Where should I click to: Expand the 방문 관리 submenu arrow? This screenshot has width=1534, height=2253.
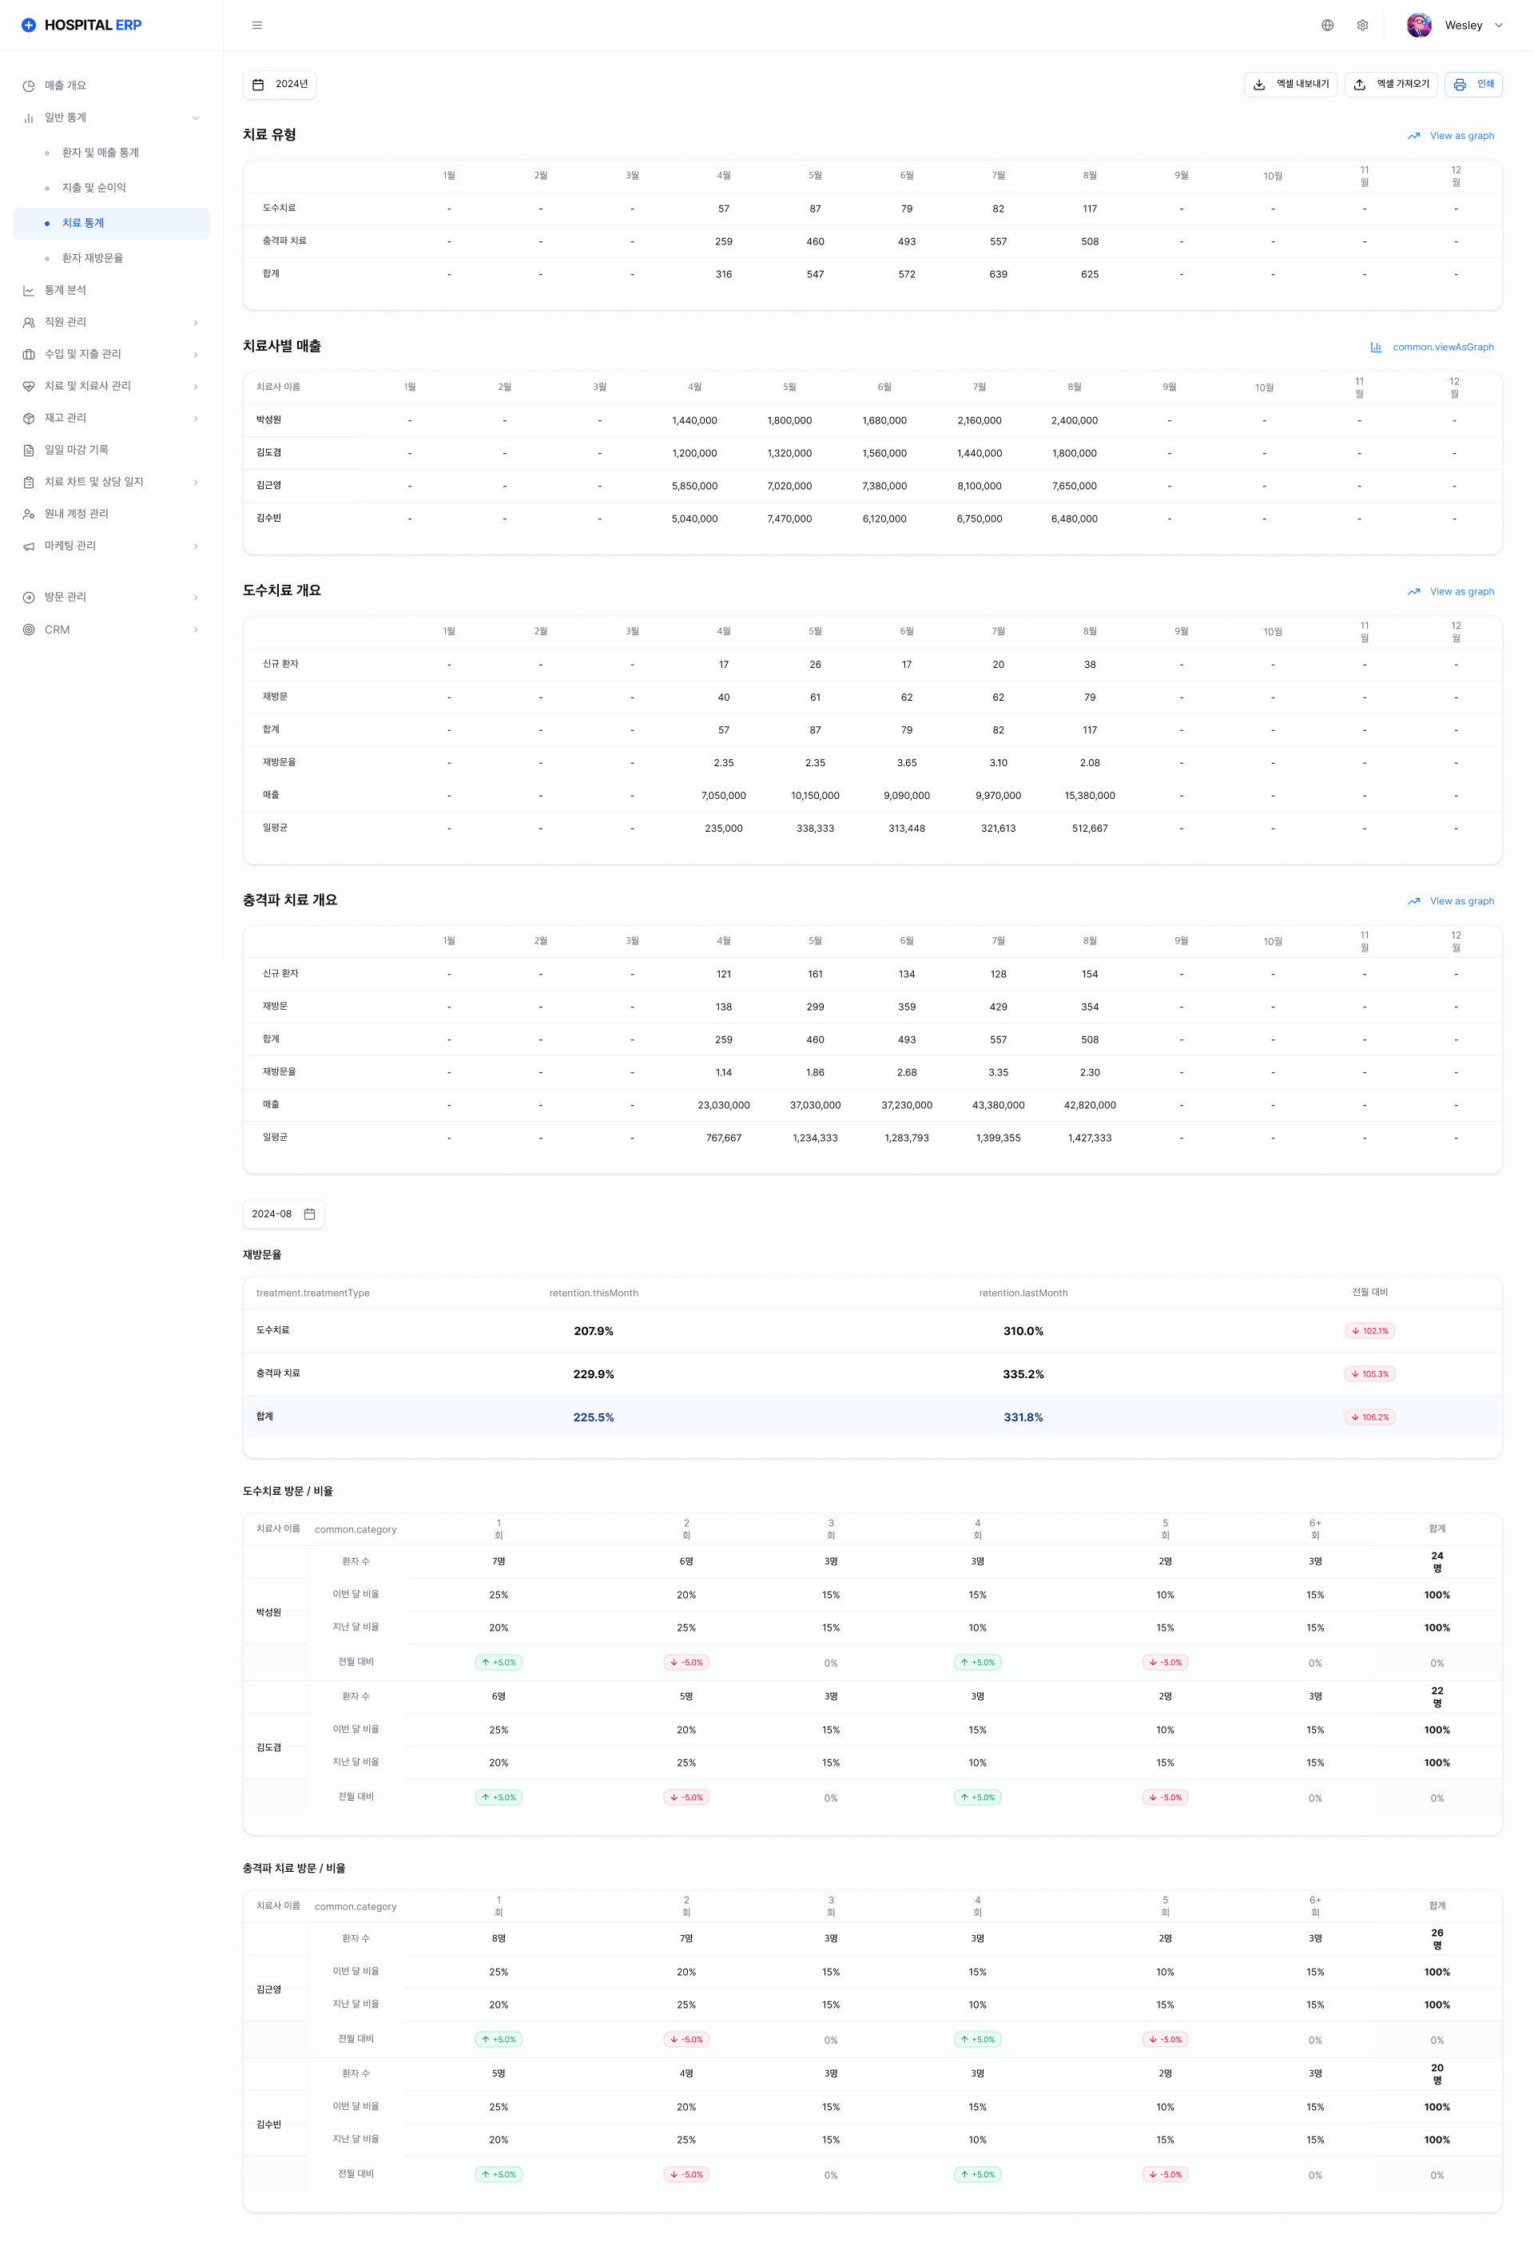pos(195,597)
